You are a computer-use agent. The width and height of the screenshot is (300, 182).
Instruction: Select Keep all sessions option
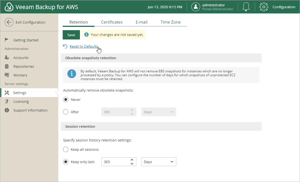pyautogui.click(x=66, y=149)
